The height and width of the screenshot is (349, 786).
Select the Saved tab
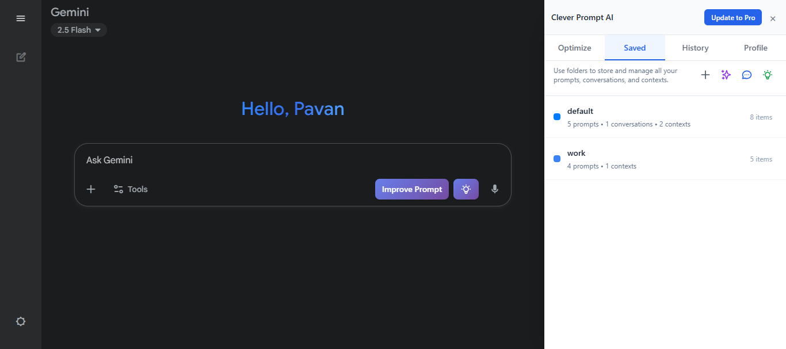click(635, 48)
